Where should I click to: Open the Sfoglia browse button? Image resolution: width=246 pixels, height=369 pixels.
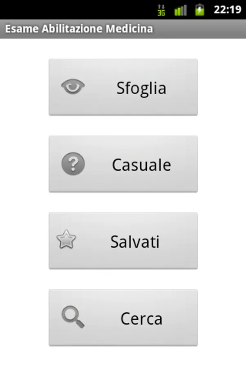coord(123,87)
